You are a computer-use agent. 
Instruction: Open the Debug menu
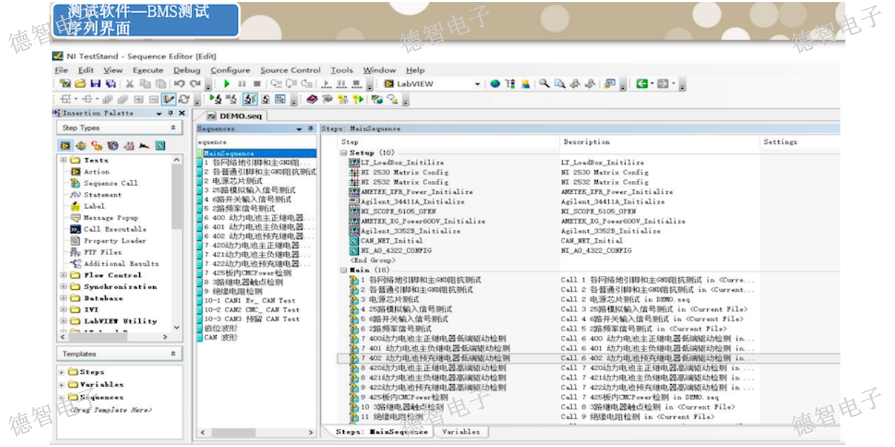point(187,70)
